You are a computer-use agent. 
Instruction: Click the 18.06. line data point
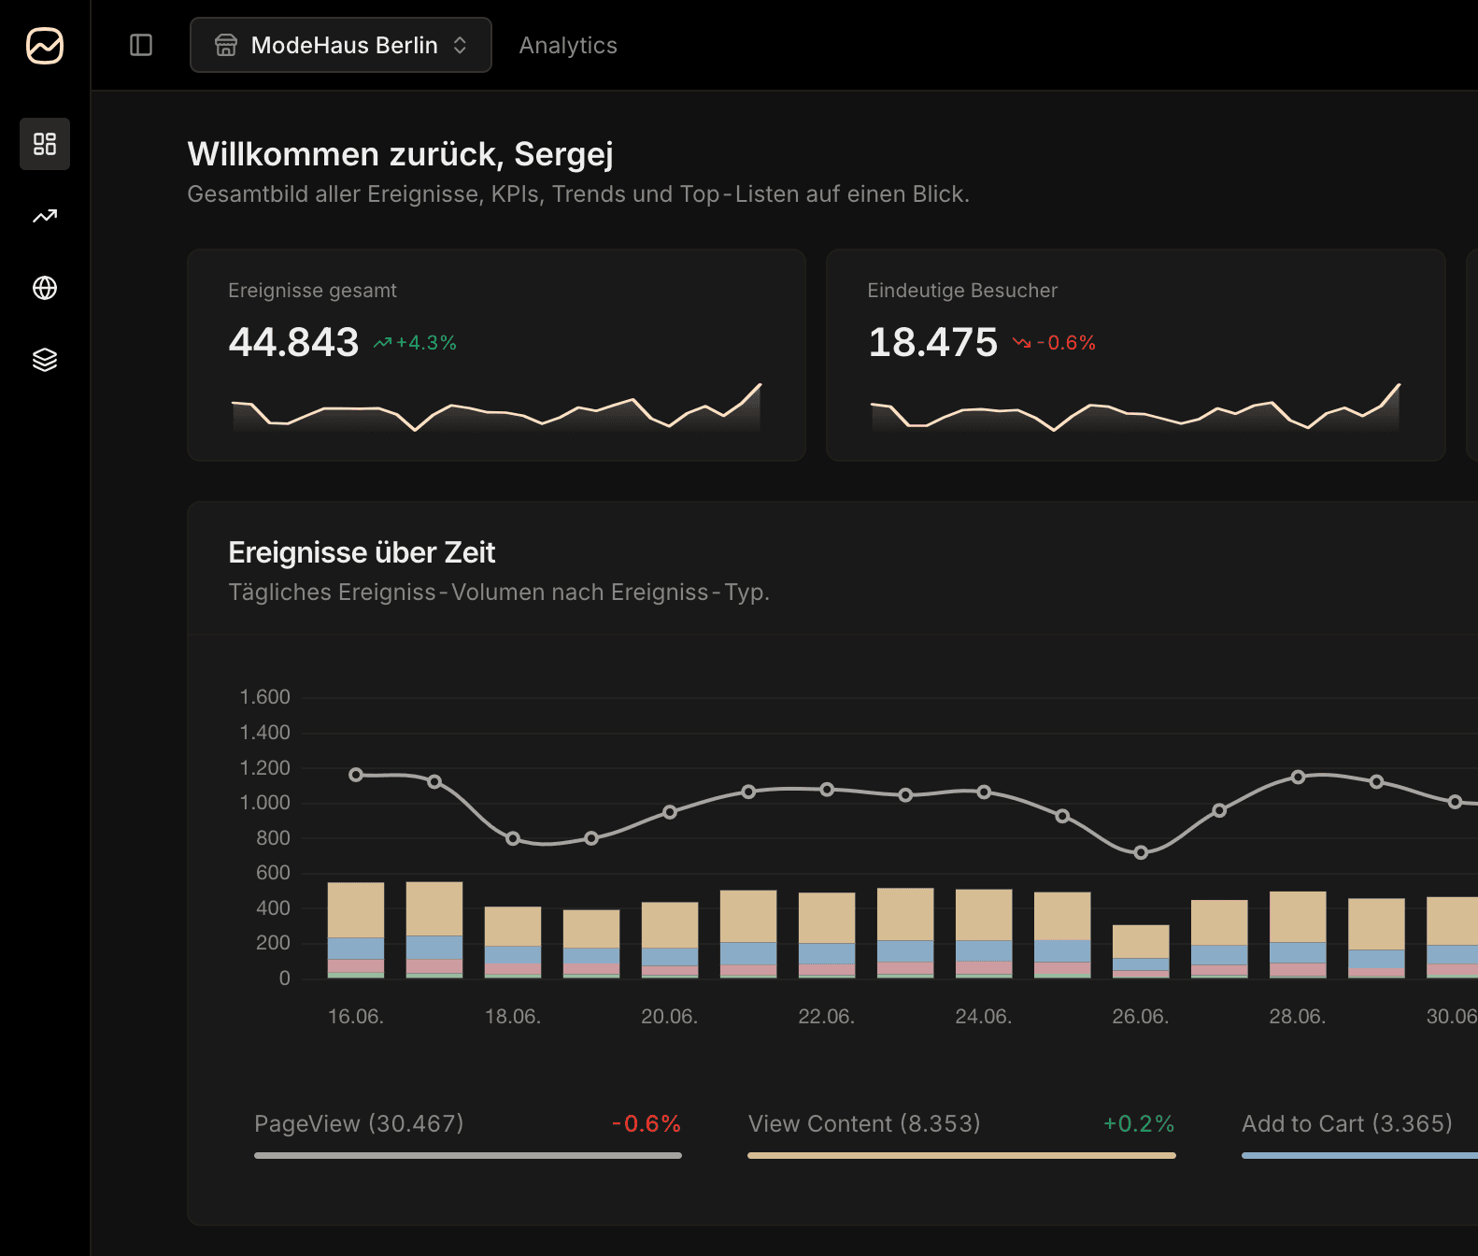513,838
